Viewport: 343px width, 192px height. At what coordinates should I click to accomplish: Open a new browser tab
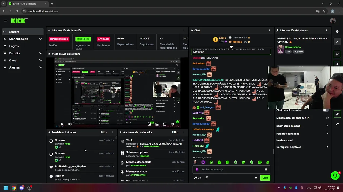(52, 4)
